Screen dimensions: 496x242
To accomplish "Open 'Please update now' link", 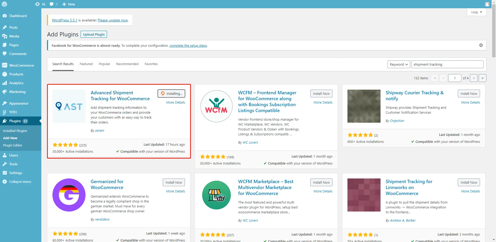I will pyautogui.click(x=113, y=20).
